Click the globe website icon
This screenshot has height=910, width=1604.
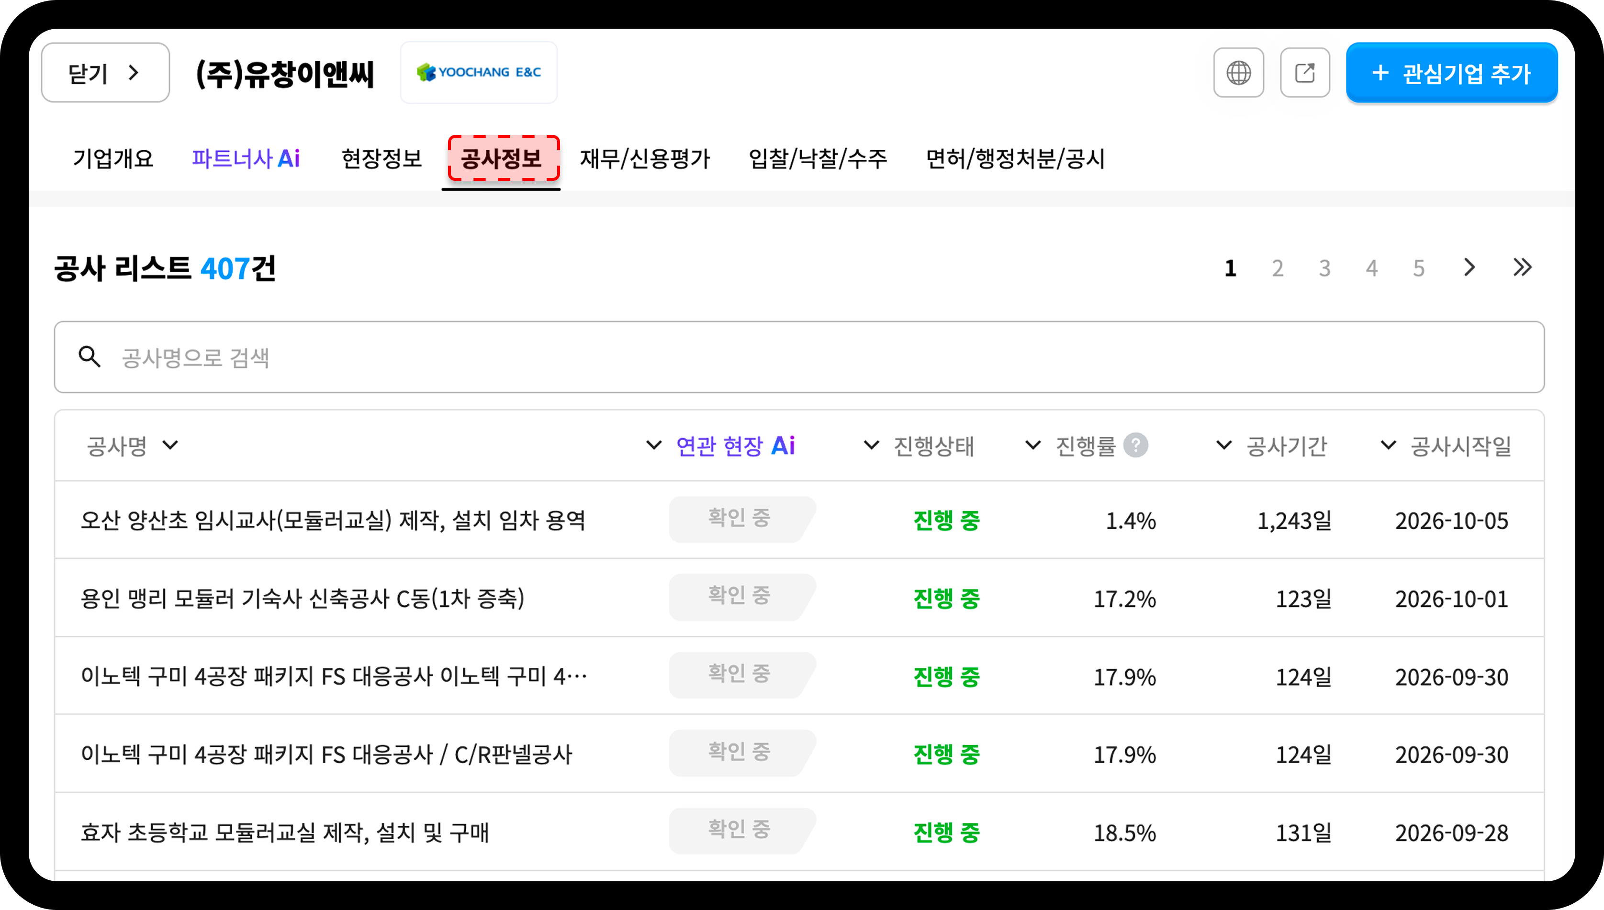(1238, 73)
